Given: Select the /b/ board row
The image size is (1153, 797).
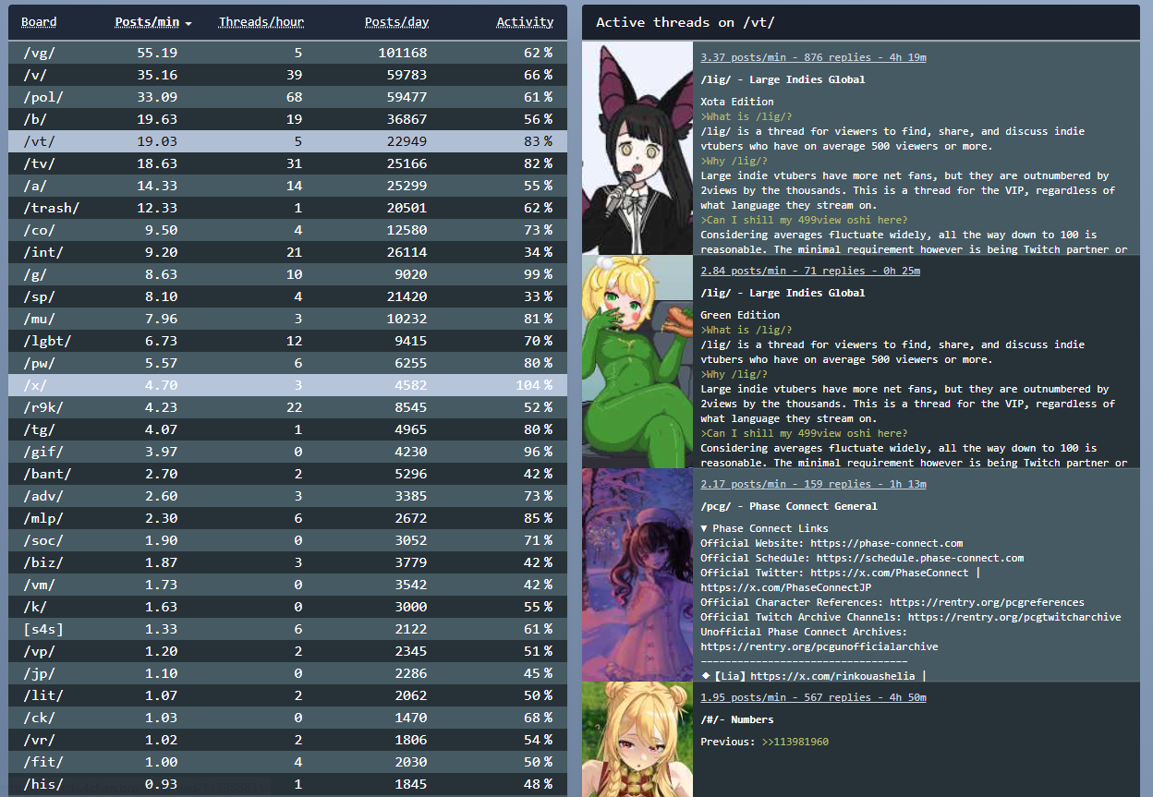Looking at the screenshot, I should tap(287, 119).
